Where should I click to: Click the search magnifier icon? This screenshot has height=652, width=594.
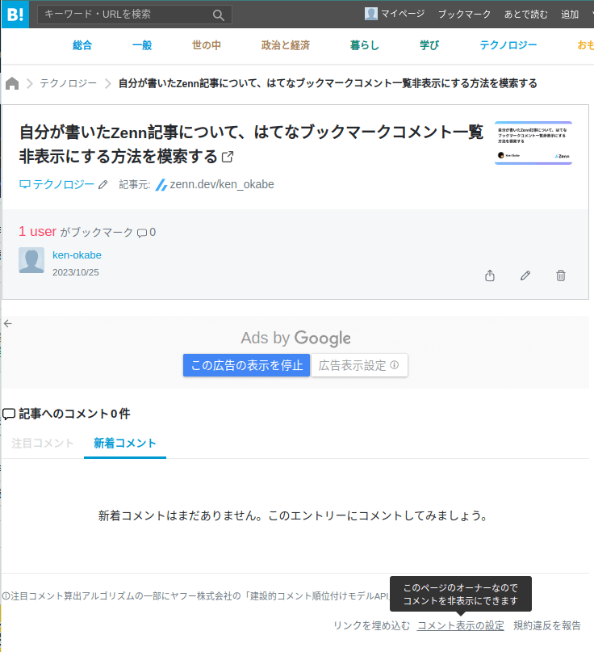tap(218, 15)
